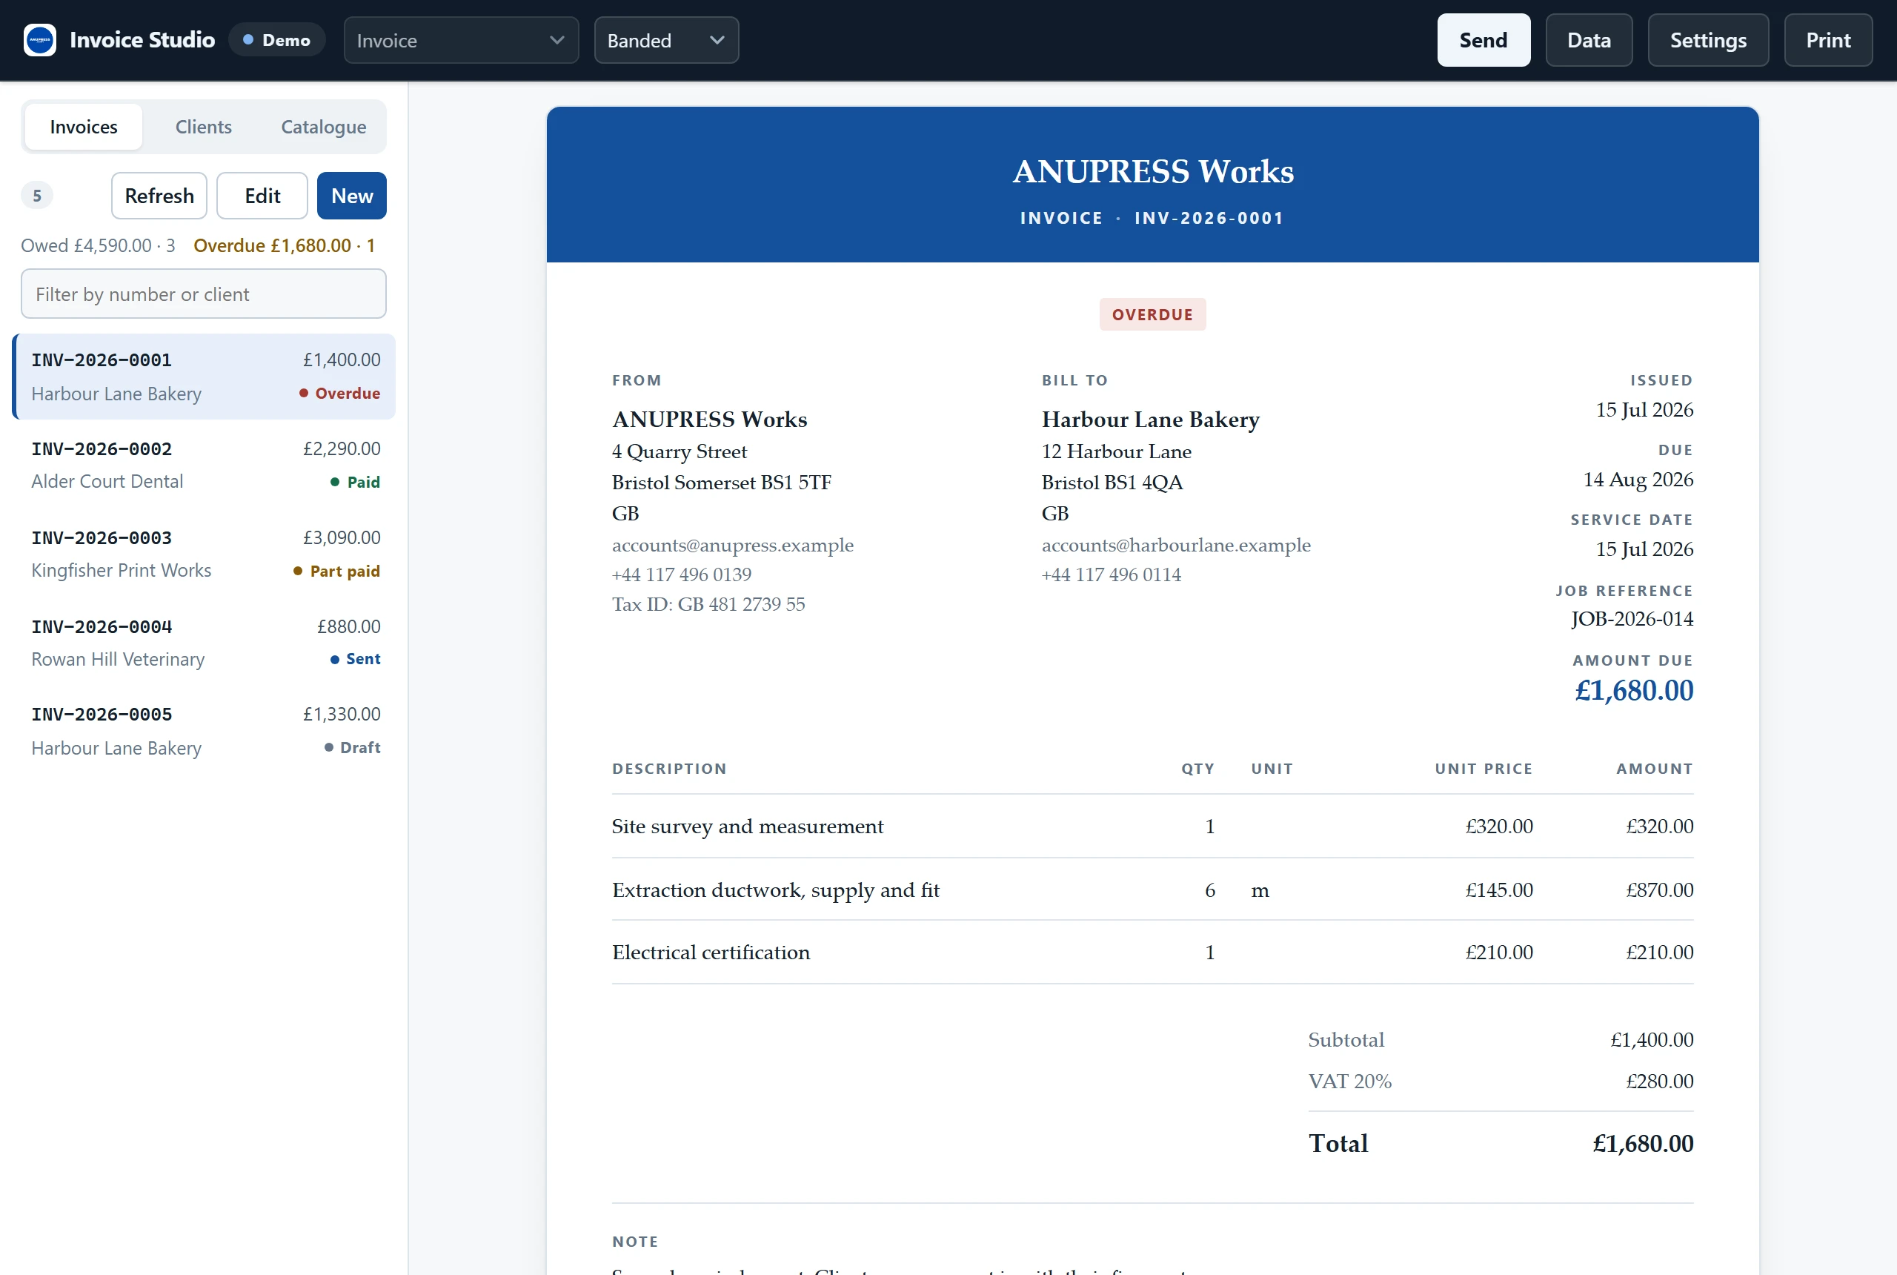The width and height of the screenshot is (1897, 1275).
Task: Click the Invoice Studio logo icon
Action: click(x=39, y=40)
